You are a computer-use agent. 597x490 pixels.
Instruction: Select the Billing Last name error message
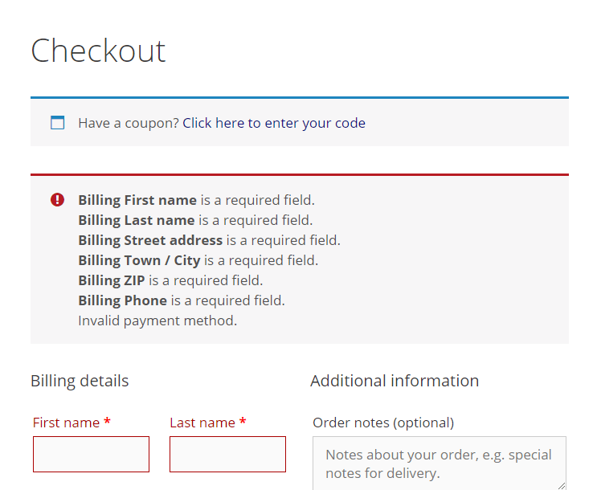pyautogui.click(x=195, y=220)
